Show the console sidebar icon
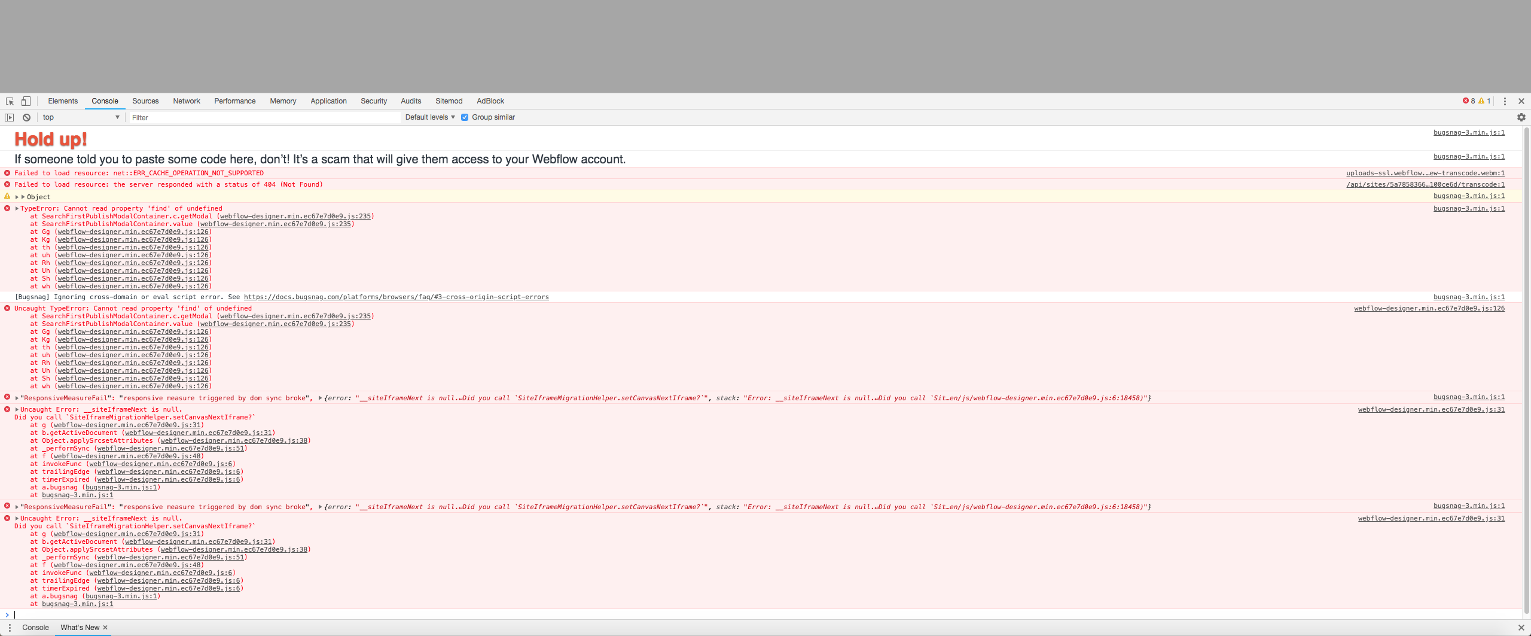This screenshot has height=636, width=1531. coord(10,117)
